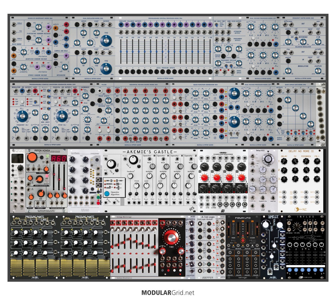Screen dimensions: 336x298
Task: Click the Operator 4 Level knob
Action: coord(188,186)
